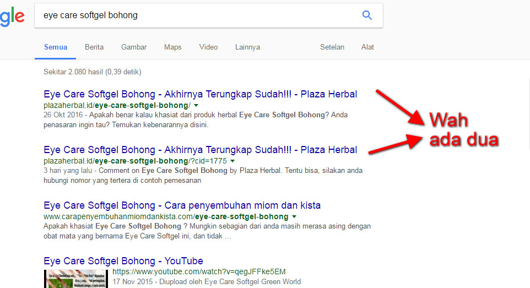Open Setelan search settings
530x288 pixels.
(x=332, y=47)
